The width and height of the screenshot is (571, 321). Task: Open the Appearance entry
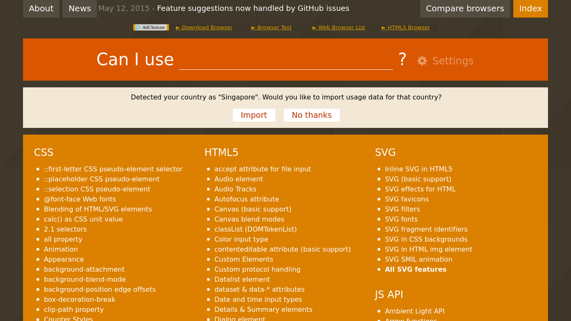tap(64, 260)
